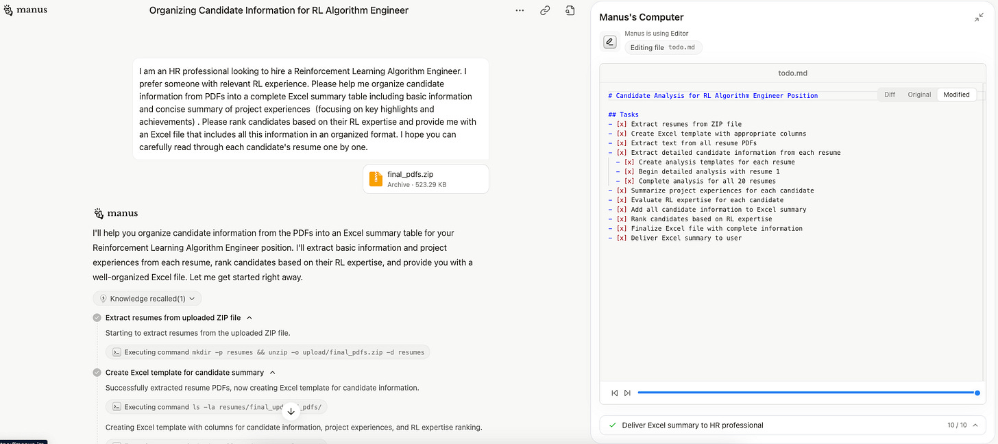Open the final_pdfs.zip archive icon
The width and height of the screenshot is (998, 444).
coord(376,179)
